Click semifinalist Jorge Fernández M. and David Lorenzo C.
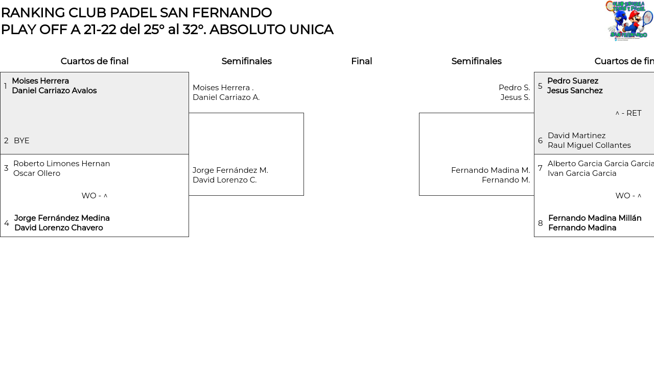 coord(230,175)
